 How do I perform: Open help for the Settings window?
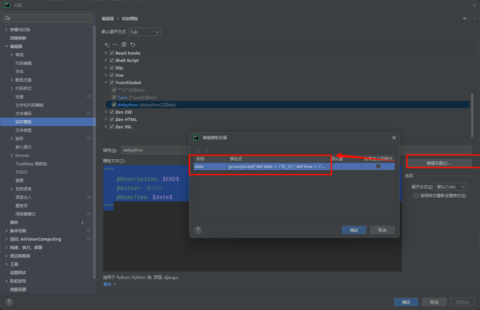coord(9,302)
